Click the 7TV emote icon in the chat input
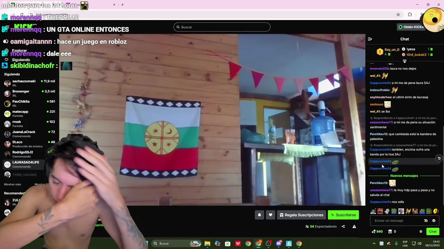Image resolution: width=444 pixels, height=249 pixels. click(426, 221)
